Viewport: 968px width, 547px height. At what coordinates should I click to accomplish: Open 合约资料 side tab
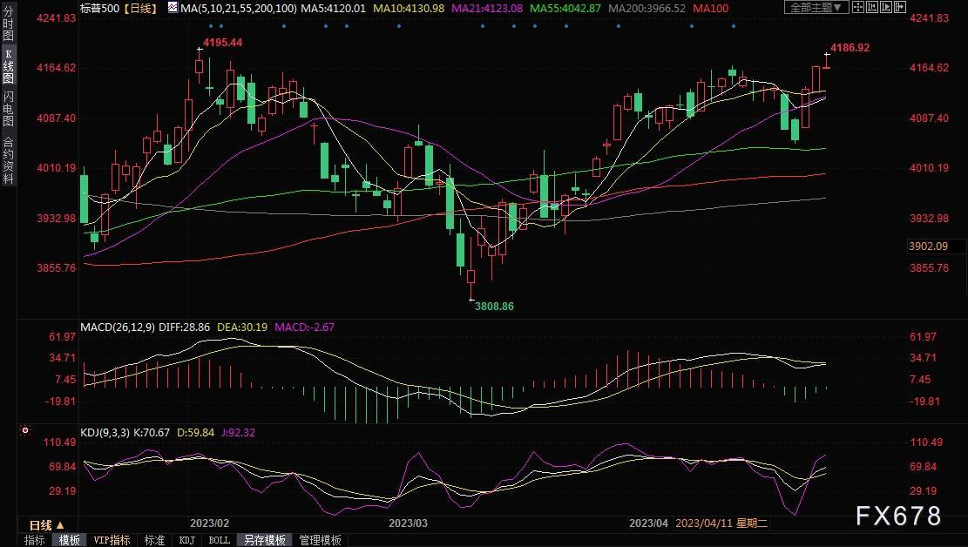tap(8, 160)
